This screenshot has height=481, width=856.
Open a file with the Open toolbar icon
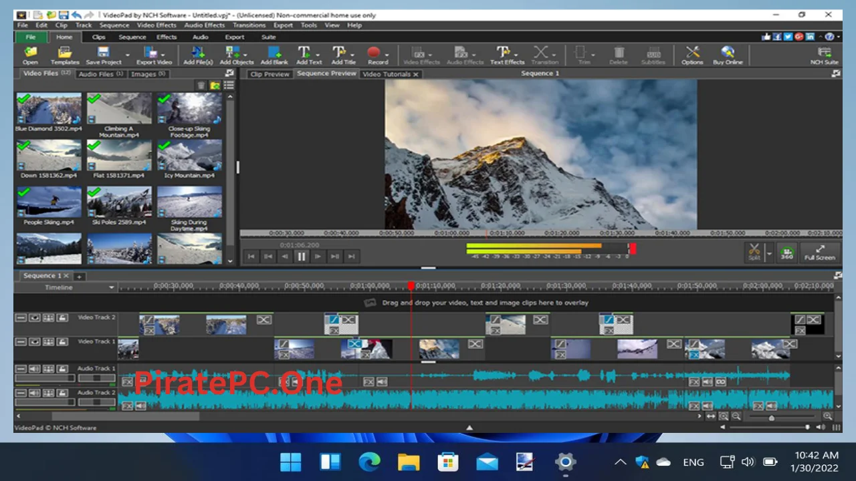click(30, 55)
